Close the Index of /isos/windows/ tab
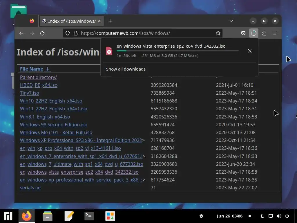This screenshot has width=297, height=223. click(x=99, y=21)
